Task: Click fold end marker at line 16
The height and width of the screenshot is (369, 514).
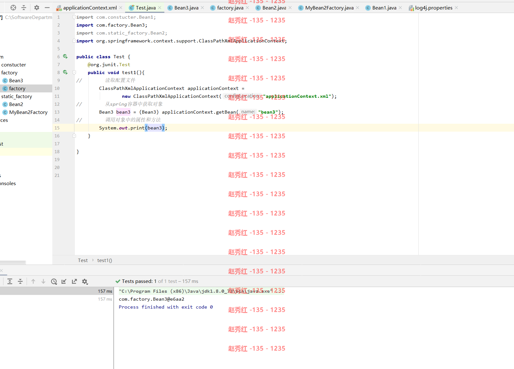Action: [x=74, y=136]
